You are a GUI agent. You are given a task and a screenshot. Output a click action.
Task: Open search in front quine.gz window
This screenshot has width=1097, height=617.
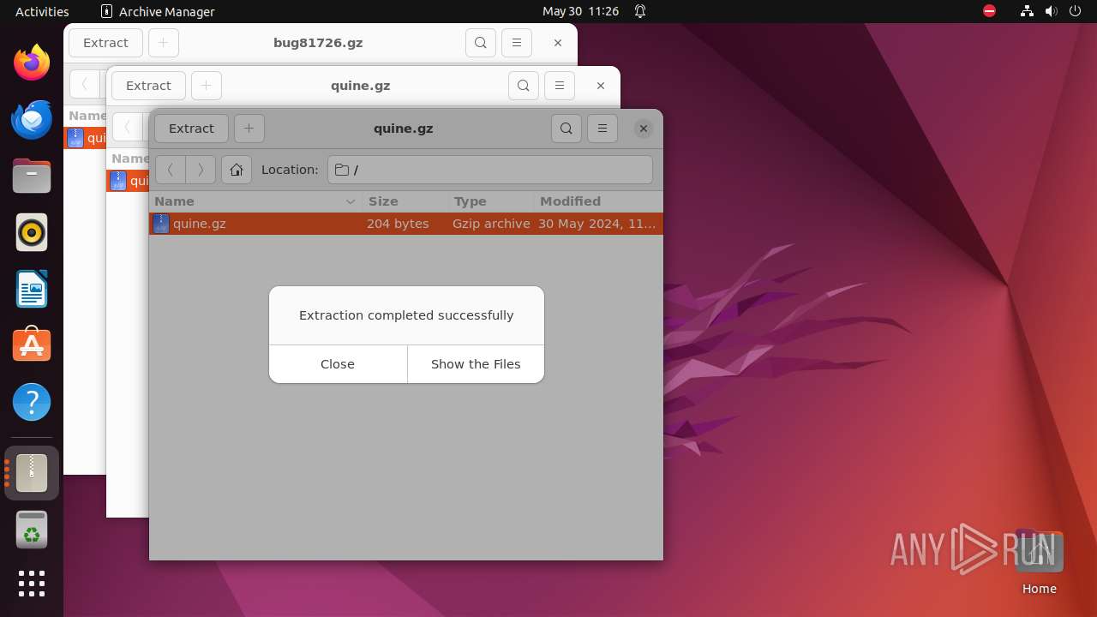pyautogui.click(x=566, y=129)
